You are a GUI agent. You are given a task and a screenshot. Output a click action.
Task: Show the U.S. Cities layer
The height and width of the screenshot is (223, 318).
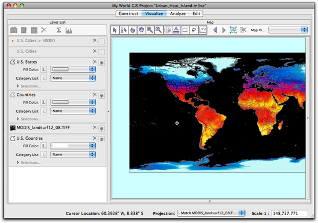(102, 52)
